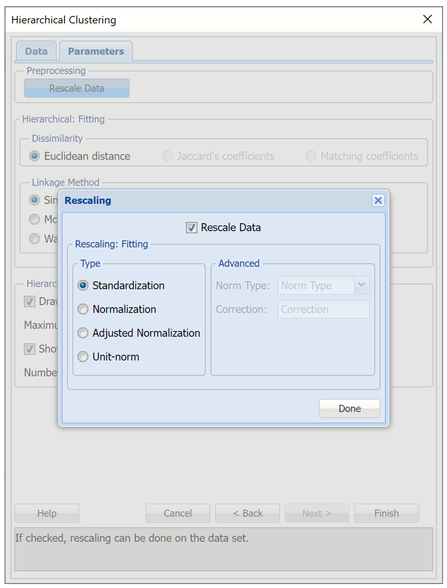Screen dimensions: 447x588
Task: Click the Finish button
Action: (386, 513)
